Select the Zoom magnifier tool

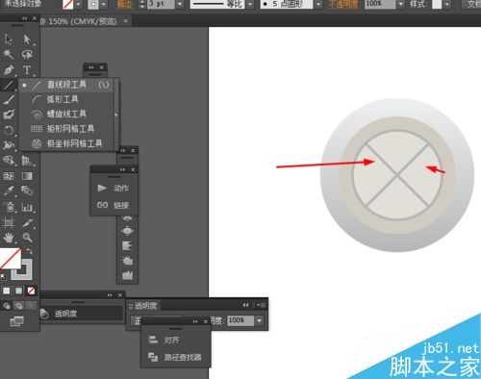pos(27,238)
